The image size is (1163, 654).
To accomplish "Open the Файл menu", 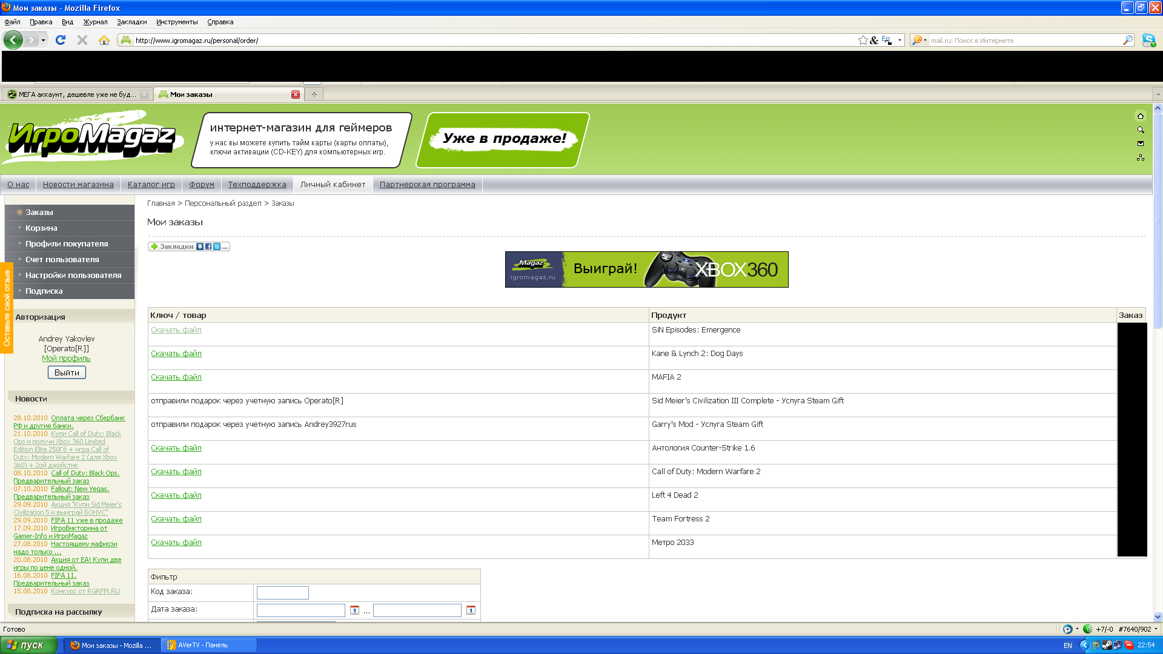I will pos(12,22).
